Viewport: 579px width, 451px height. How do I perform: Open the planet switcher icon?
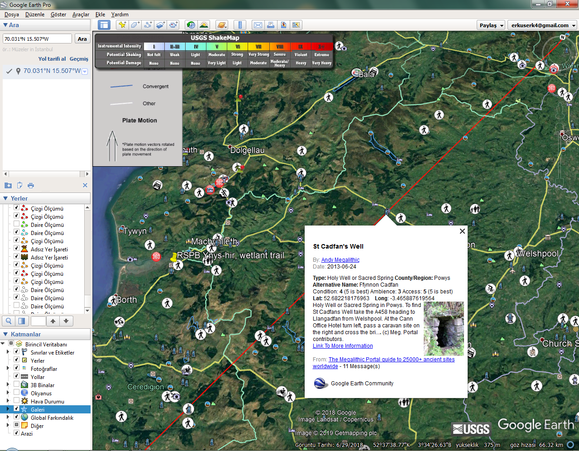tap(222, 25)
